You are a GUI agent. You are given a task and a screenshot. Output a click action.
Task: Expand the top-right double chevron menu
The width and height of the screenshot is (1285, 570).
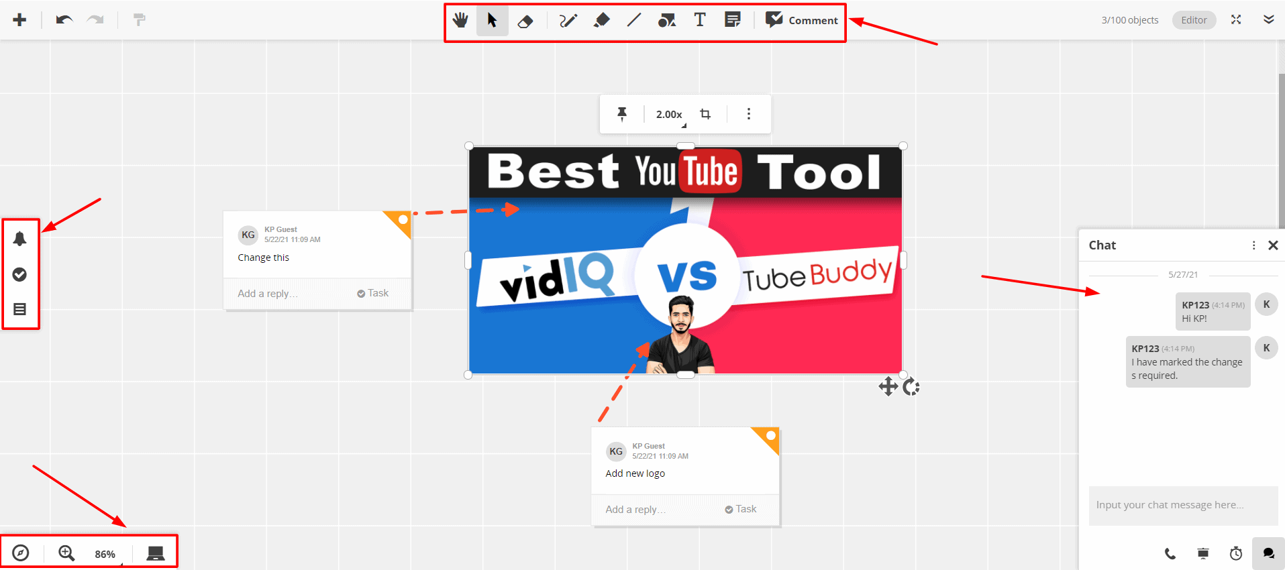tap(1268, 19)
